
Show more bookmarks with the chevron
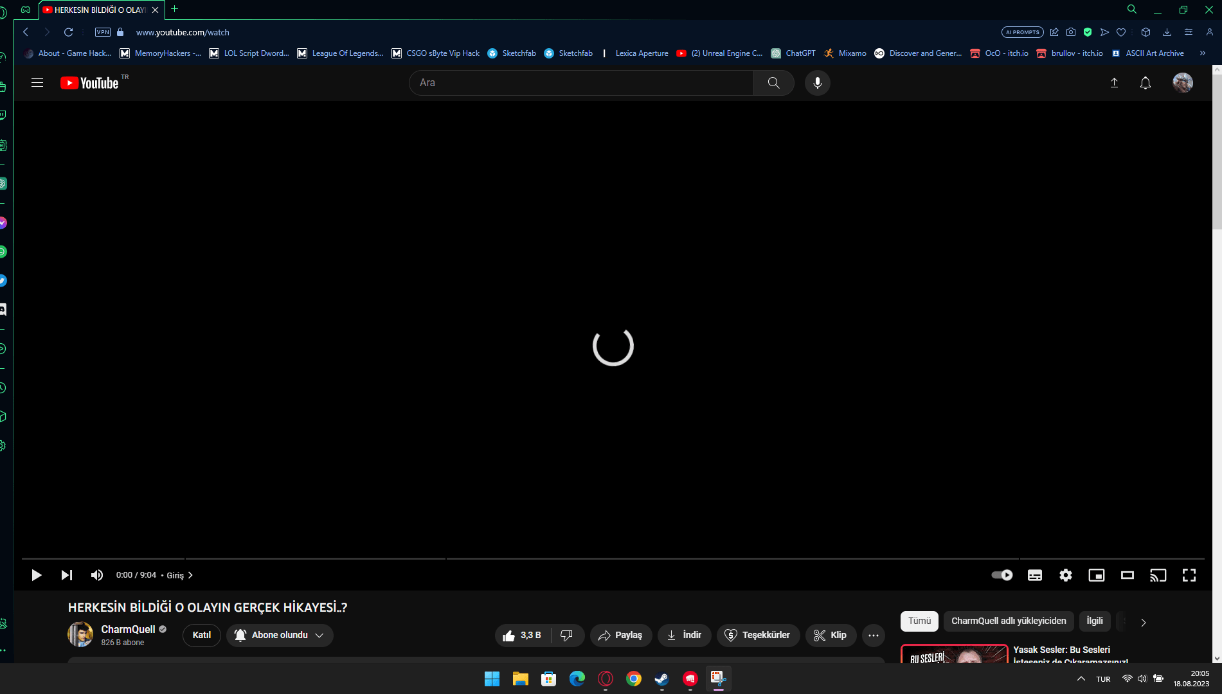pyautogui.click(x=1203, y=53)
